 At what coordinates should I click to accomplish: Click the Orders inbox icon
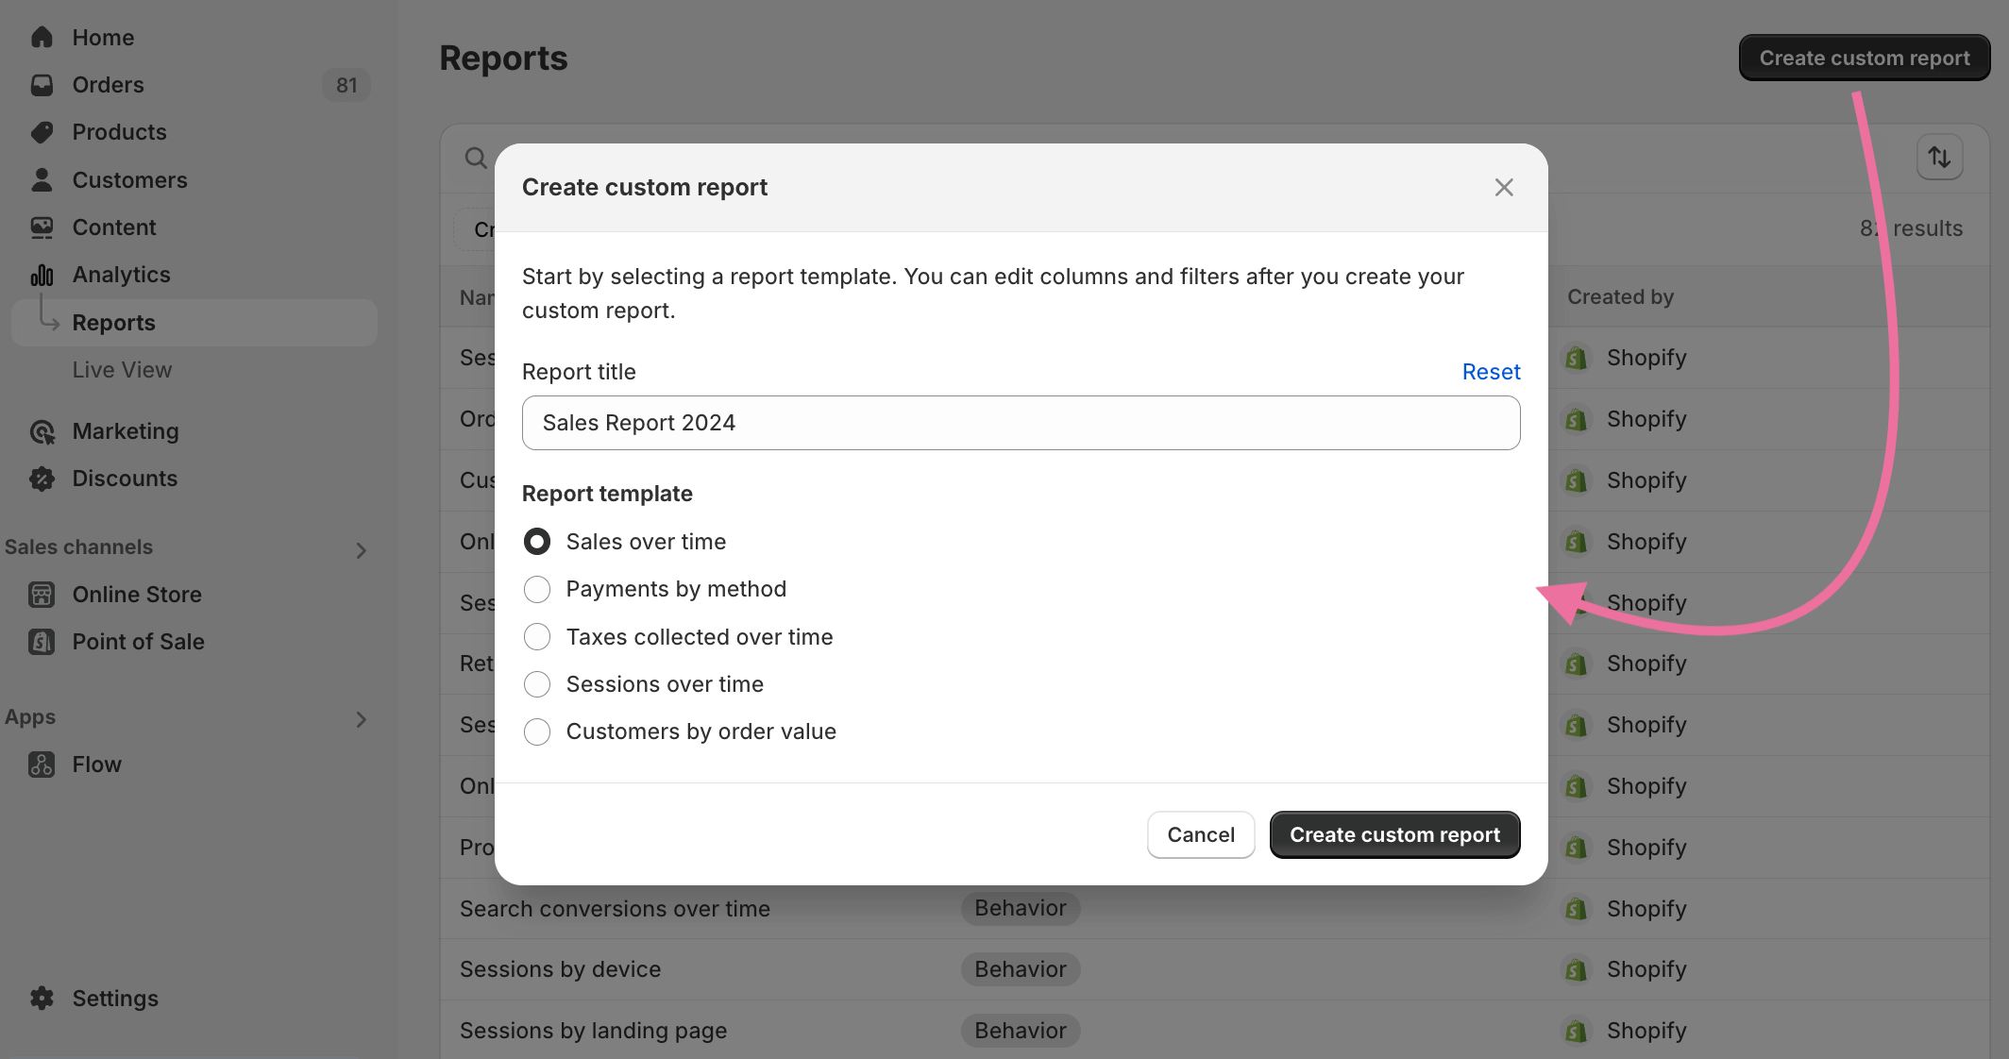[42, 85]
